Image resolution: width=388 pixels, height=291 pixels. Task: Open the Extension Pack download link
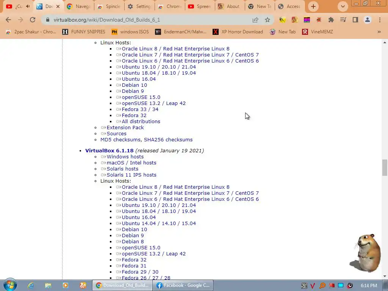point(125,127)
